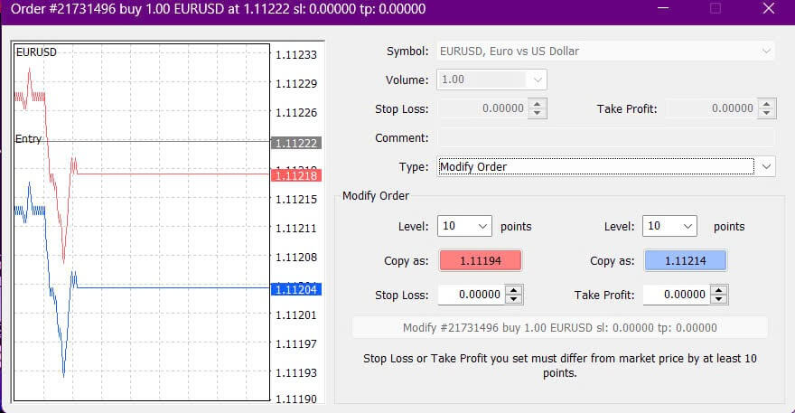The image size is (795, 413).
Task: Select the grey 1.11222 entry price marker
Action: (295, 143)
